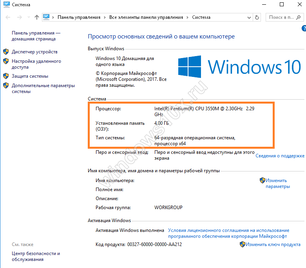Expand chevron after 'Все элементы панели управления'
Screen dimensions: 306x268
188,18
